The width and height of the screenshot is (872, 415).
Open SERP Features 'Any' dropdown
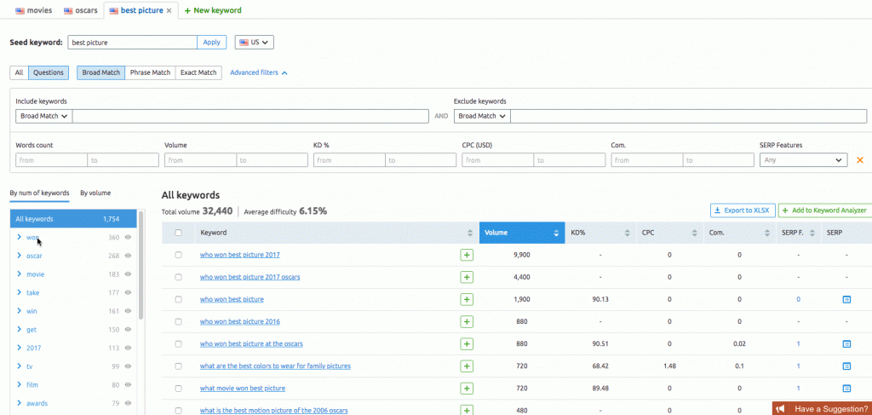pyautogui.click(x=804, y=160)
